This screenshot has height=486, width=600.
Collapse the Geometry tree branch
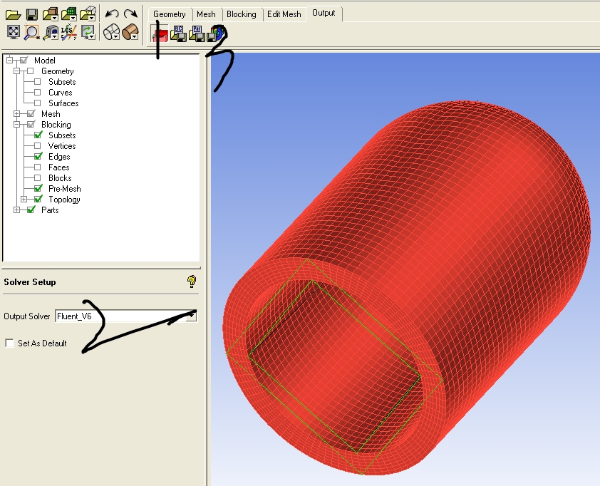point(16,71)
